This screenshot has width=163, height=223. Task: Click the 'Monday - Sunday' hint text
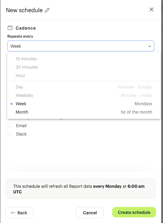135,87
